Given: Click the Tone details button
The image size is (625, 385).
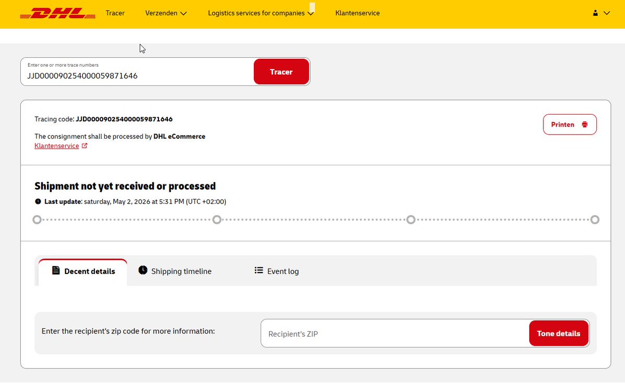Looking at the screenshot, I should (x=558, y=333).
